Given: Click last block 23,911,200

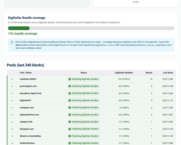Looking at the screenshot, I should click(168, 108).
